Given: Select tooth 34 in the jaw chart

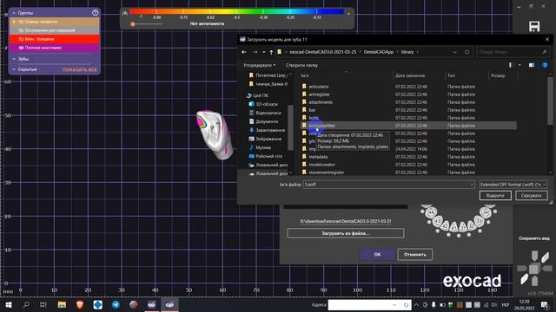Looking at the screenshot, I should (x=486, y=212).
